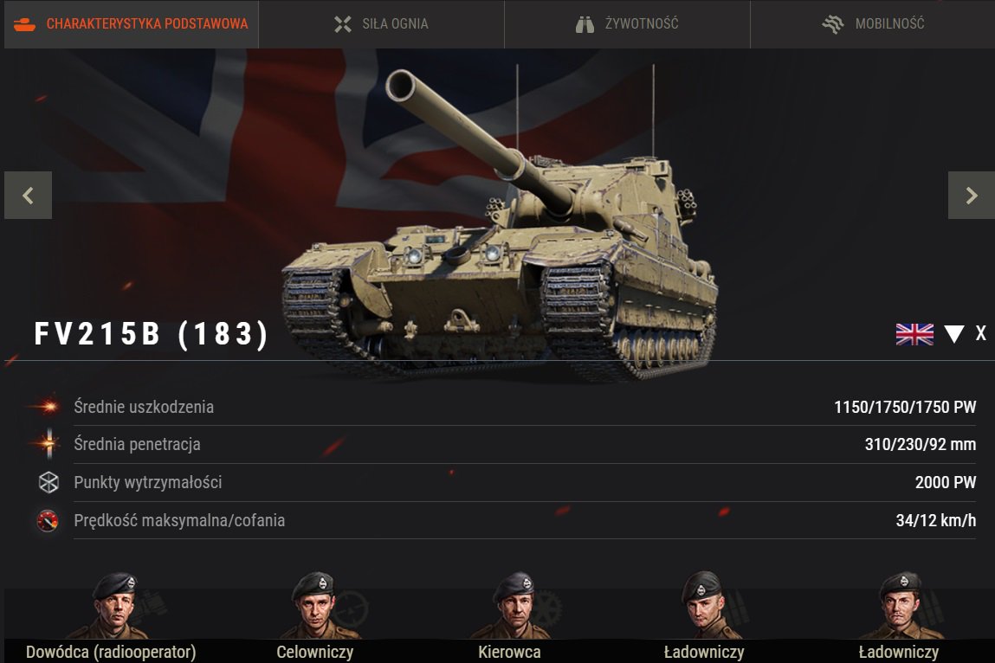
Task: Click the speedometer top speed icon
Action: point(48,521)
